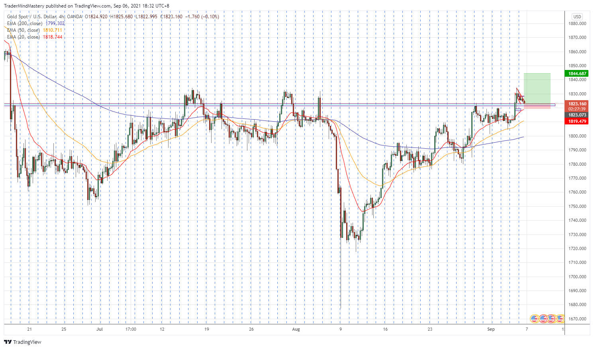The height and width of the screenshot is (349, 594).
Task: Click the 23 date label on time axis
Action: click(x=430, y=329)
